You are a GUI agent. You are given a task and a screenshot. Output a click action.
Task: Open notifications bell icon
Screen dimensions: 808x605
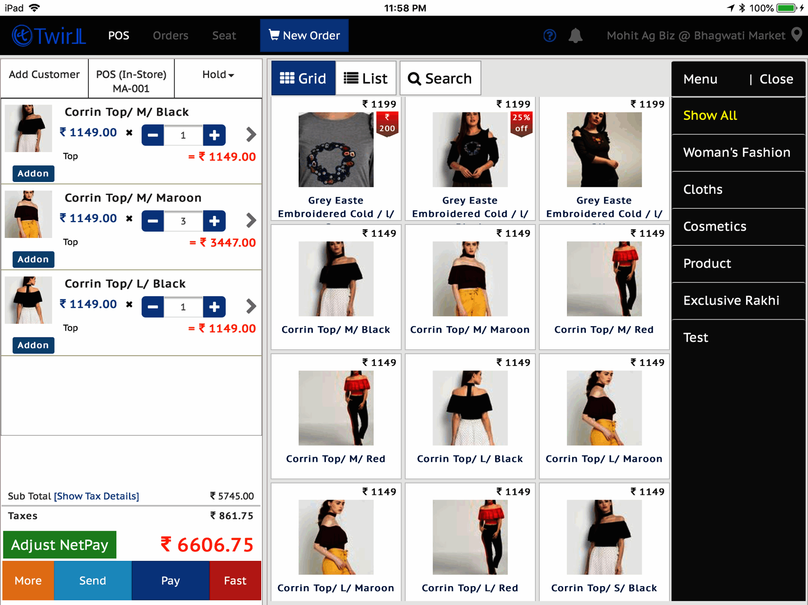click(x=575, y=36)
